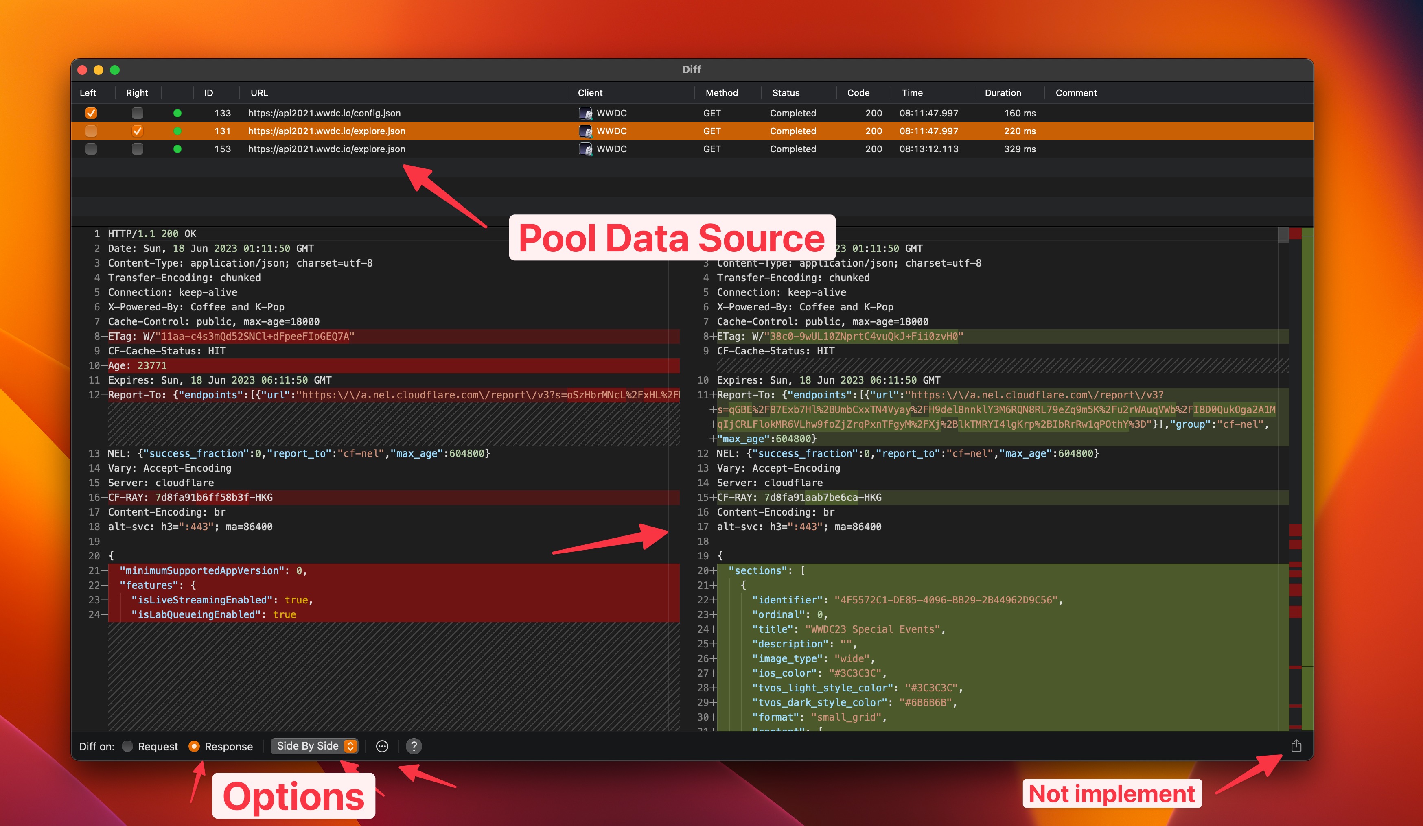This screenshot has height=826, width=1423.
Task: Click the WWDC client icon on request 153
Action: (586, 149)
